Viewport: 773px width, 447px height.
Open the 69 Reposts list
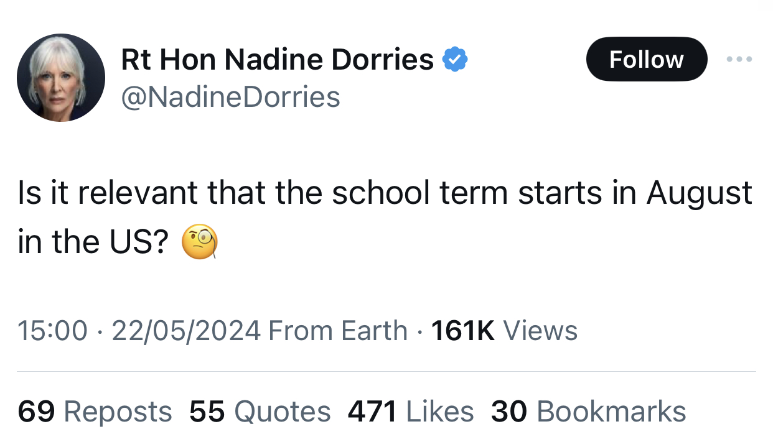[95, 412]
